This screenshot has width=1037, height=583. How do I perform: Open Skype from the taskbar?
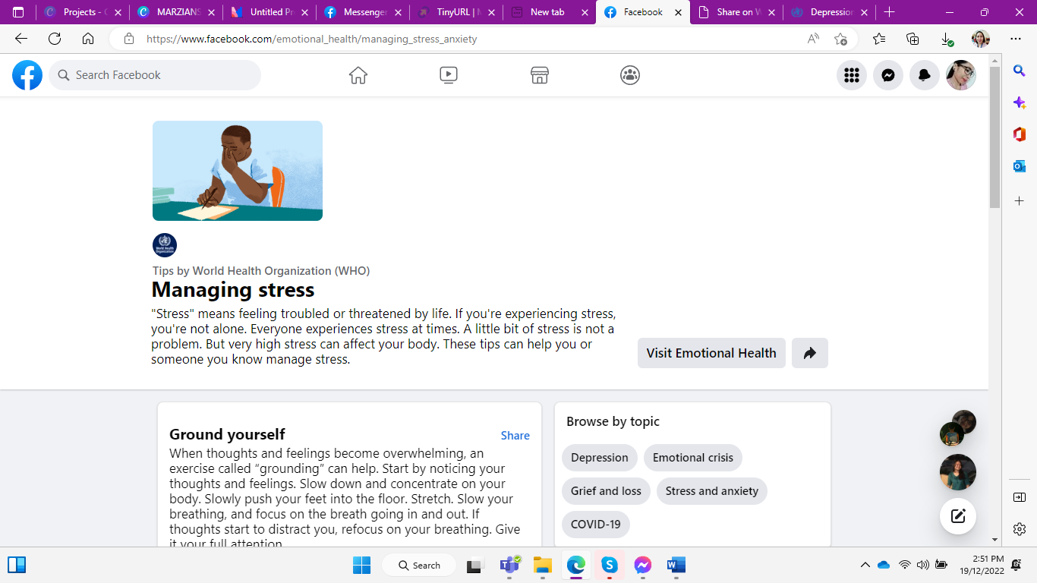(x=610, y=565)
